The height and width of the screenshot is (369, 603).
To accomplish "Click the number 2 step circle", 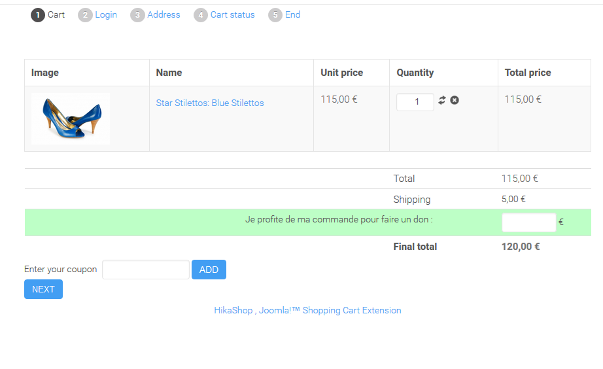I will (x=85, y=15).
